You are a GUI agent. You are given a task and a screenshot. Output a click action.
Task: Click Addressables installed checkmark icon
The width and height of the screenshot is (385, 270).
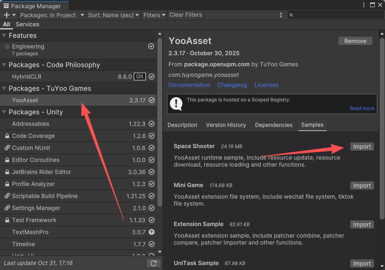coord(152,124)
